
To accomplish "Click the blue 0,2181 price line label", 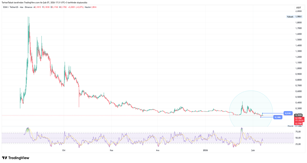I will pyautogui.click(x=288, y=113).
